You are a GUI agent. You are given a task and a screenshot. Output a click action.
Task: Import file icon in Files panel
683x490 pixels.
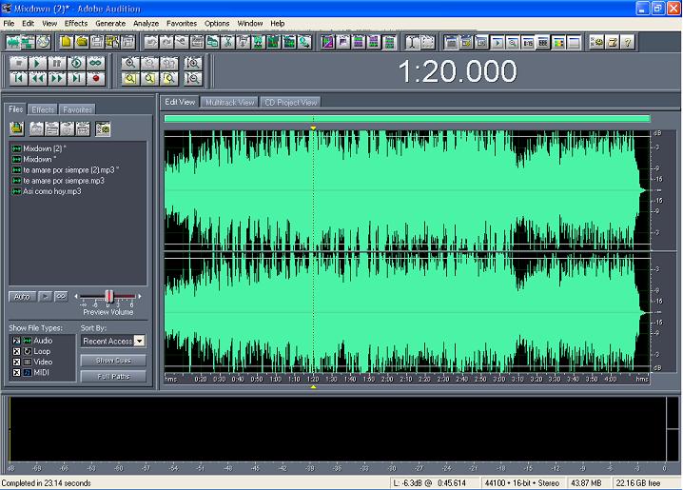click(16, 129)
